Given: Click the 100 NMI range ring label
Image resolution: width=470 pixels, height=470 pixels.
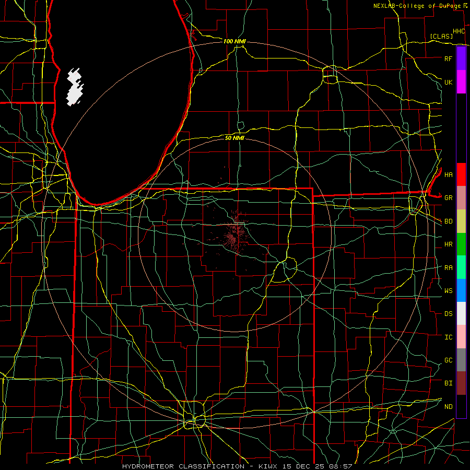Looking at the screenshot, I should coord(234,41).
